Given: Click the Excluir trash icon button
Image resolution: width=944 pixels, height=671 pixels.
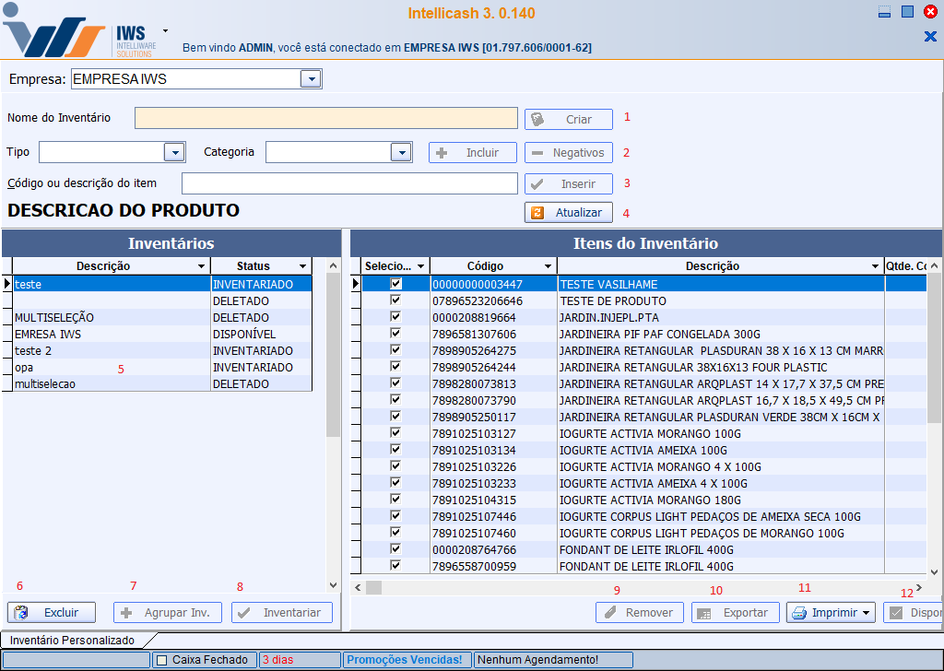Looking at the screenshot, I should 22,613.
